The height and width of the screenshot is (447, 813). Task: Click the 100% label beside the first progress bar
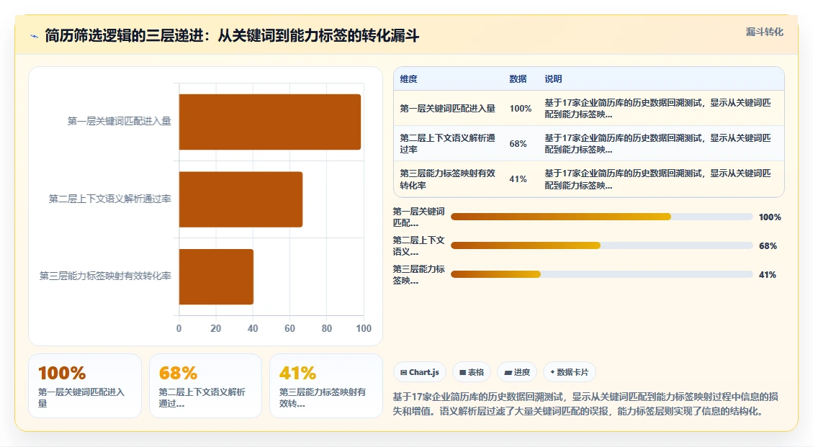tap(770, 217)
